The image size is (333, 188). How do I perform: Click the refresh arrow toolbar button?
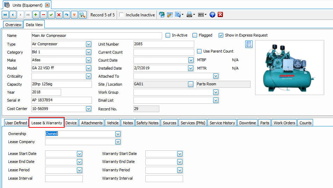coord(66,15)
